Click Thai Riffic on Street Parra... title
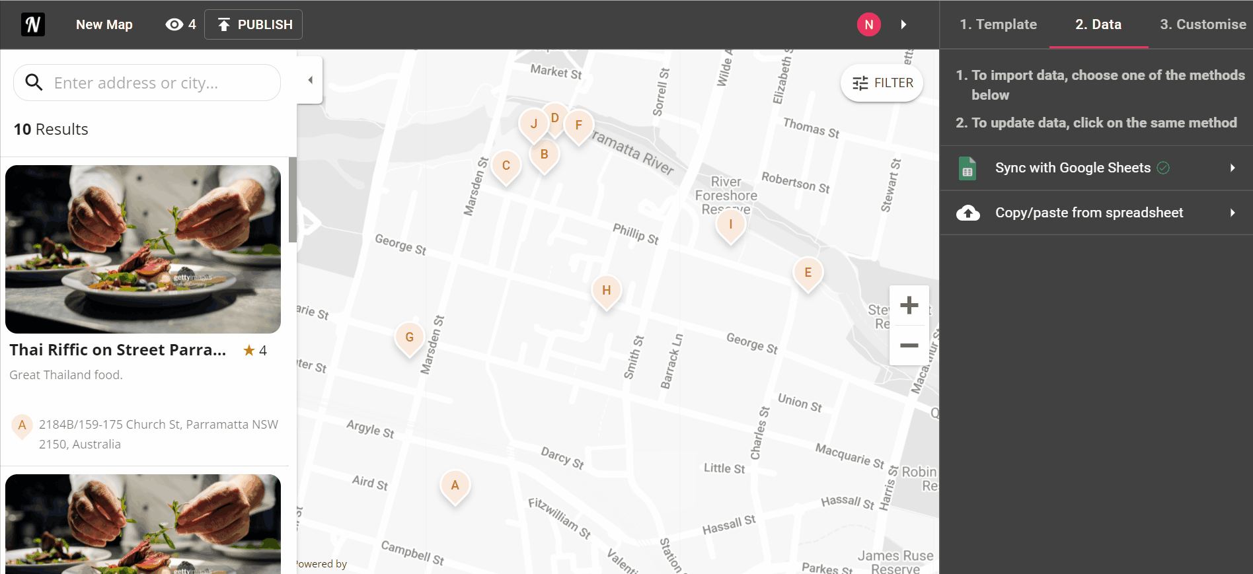 118,350
